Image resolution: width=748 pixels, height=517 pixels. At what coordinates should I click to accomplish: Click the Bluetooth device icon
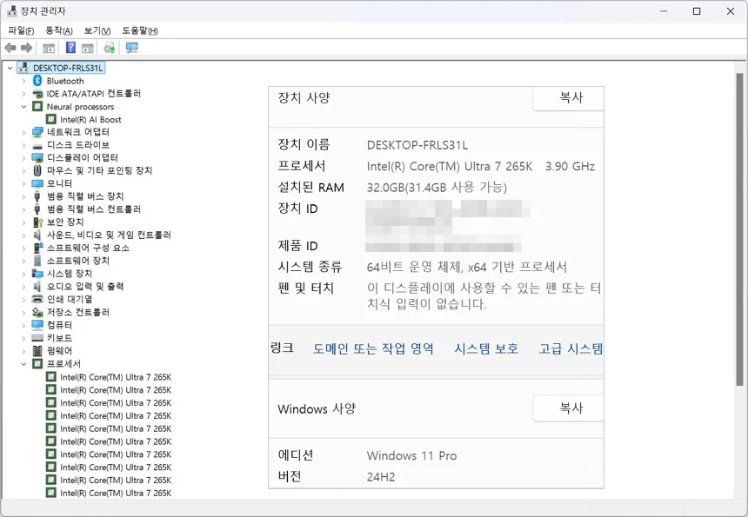tap(37, 81)
